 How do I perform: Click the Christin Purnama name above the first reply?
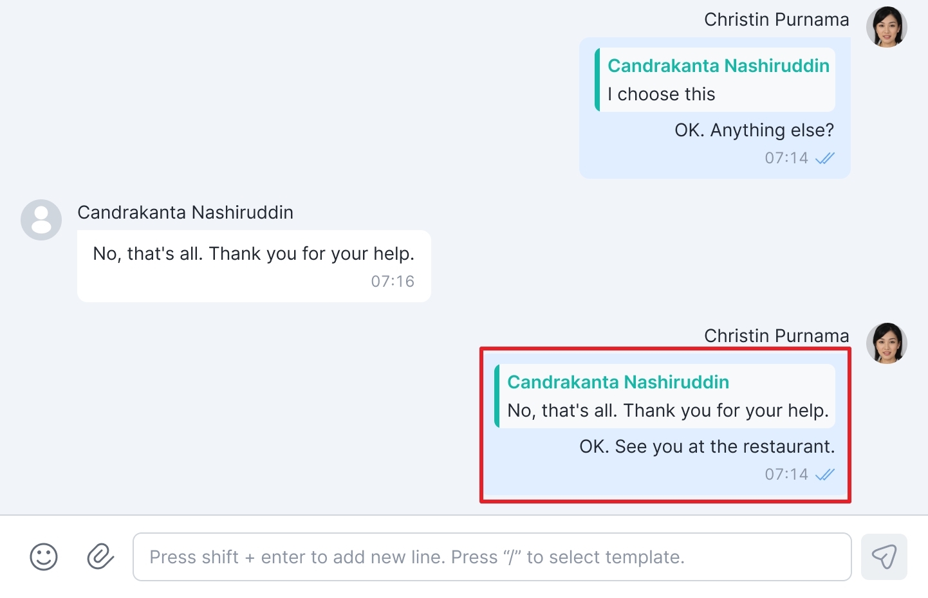click(x=777, y=19)
